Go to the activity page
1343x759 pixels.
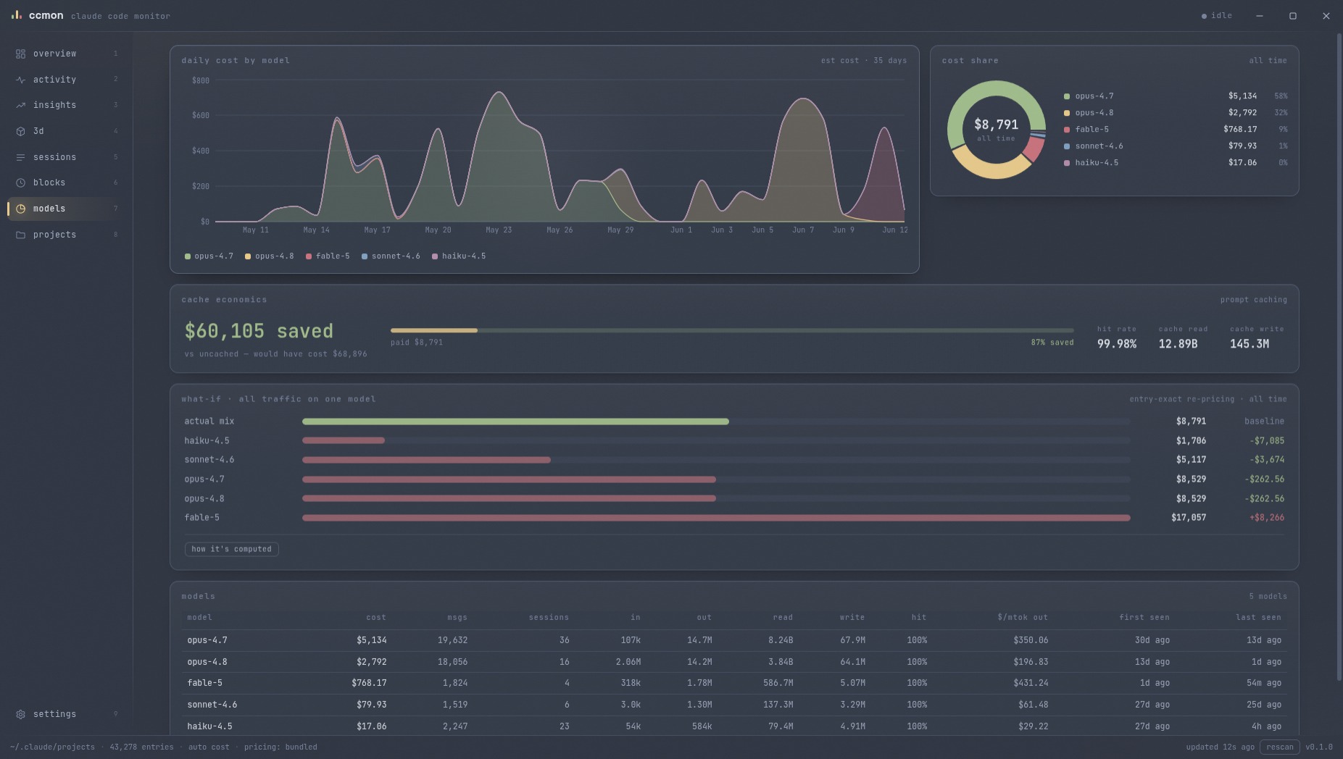pyautogui.click(x=66, y=80)
